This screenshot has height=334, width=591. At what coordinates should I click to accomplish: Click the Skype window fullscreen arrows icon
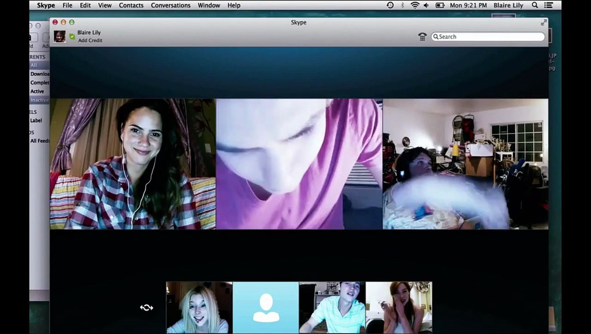(544, 22)
